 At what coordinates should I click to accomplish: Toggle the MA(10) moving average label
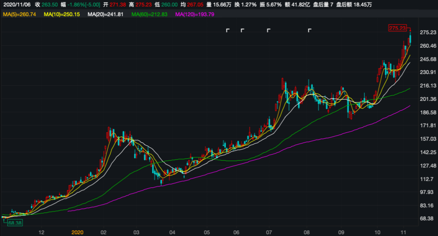pyautogui.click(x=61, y=15)
